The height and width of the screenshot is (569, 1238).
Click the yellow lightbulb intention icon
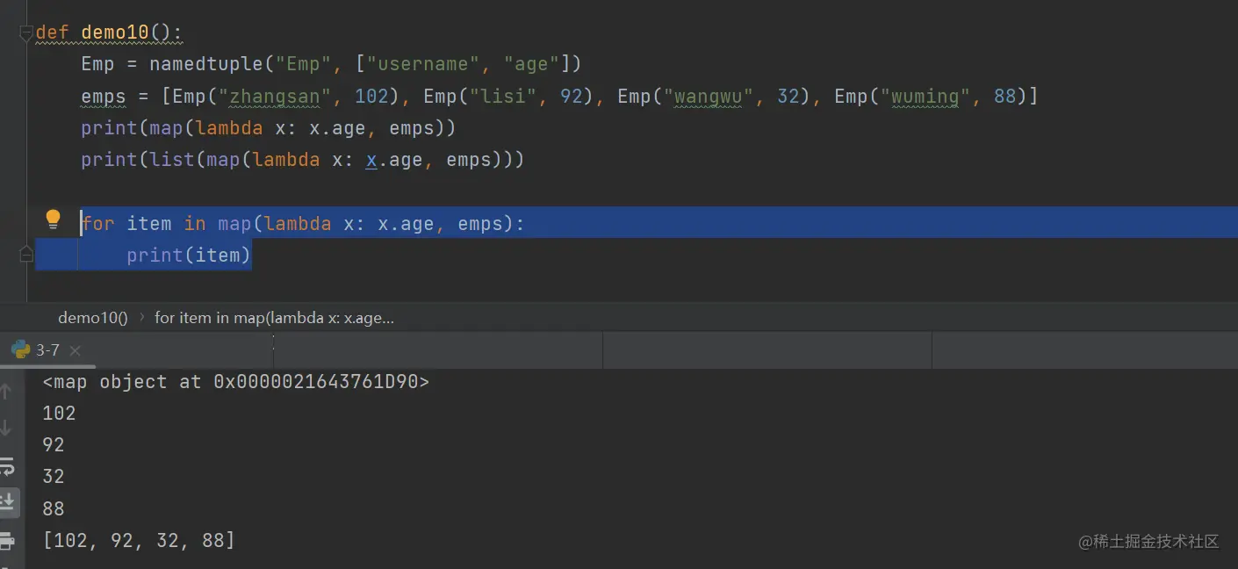(53, 219)
